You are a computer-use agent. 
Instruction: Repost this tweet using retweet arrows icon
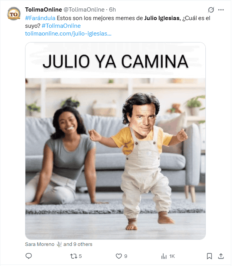[x=74, y=256]
